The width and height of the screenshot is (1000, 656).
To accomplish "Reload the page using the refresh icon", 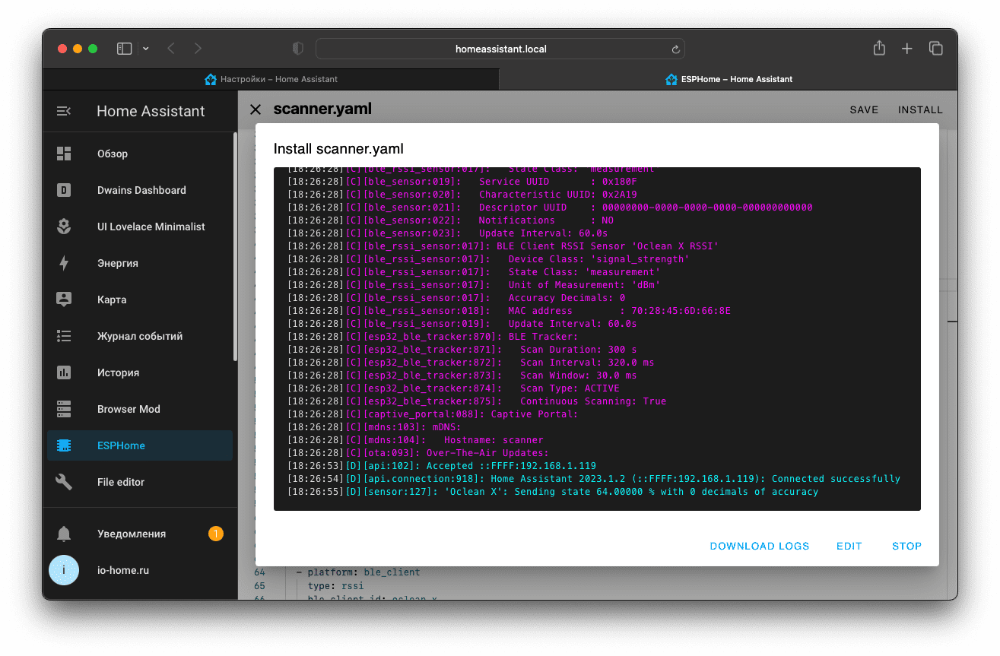I will [x=675, y=49].
